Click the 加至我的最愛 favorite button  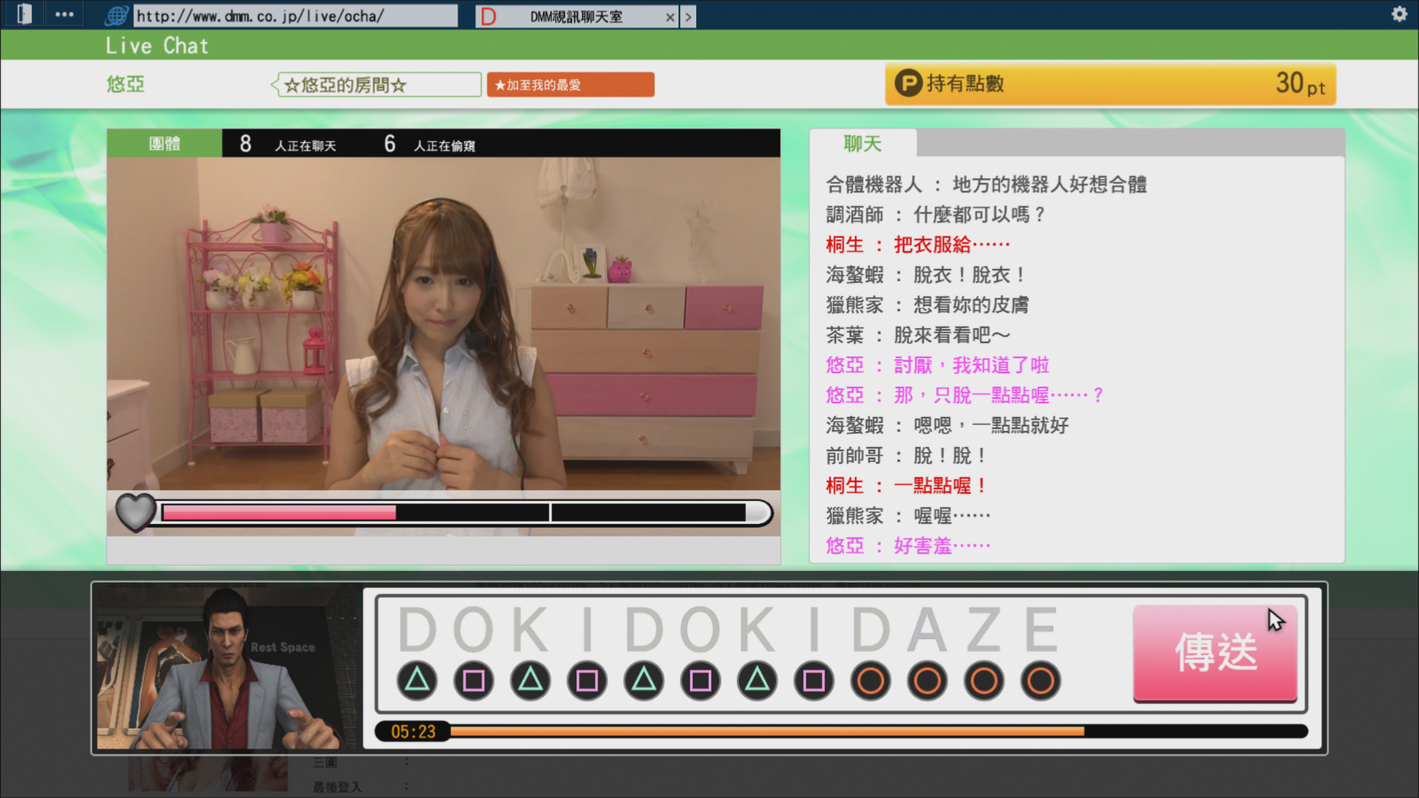point(570,84)
